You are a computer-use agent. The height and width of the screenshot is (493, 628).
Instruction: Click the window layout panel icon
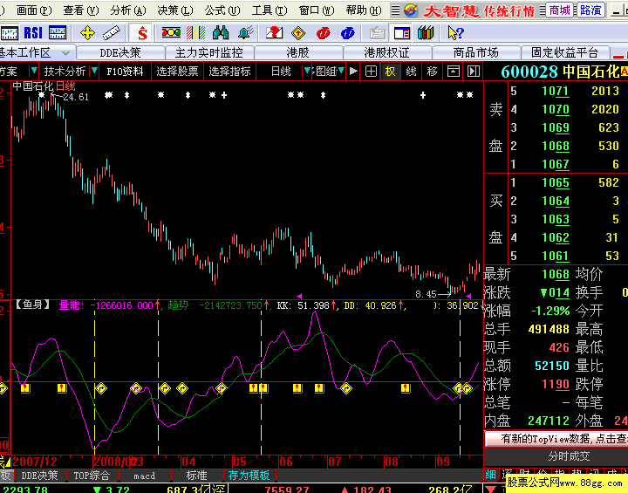click(402, 33)
